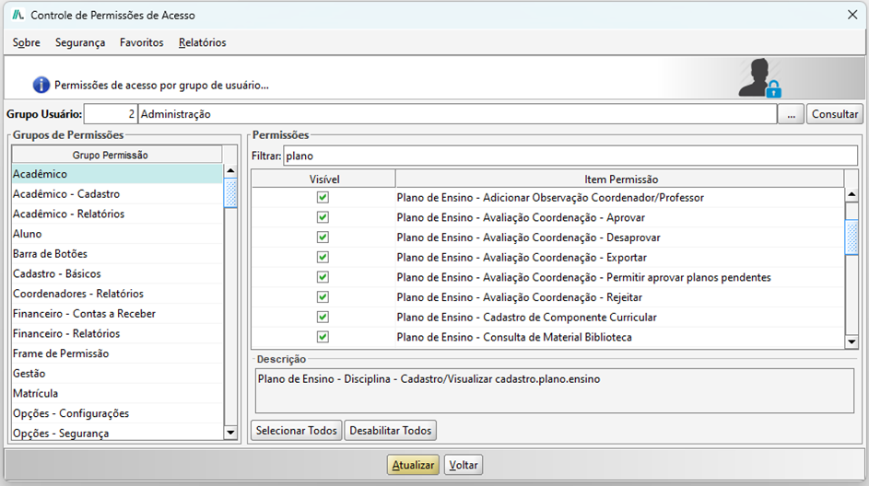Click the application logo in title bar
This screenshot has width=869, height=486.
click(18, 15)
